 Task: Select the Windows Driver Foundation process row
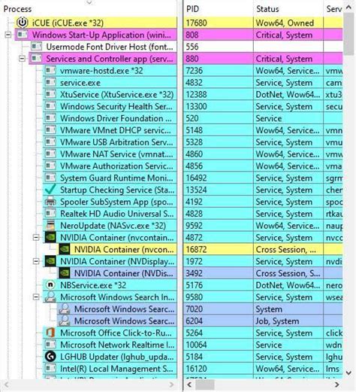point(110,118)
